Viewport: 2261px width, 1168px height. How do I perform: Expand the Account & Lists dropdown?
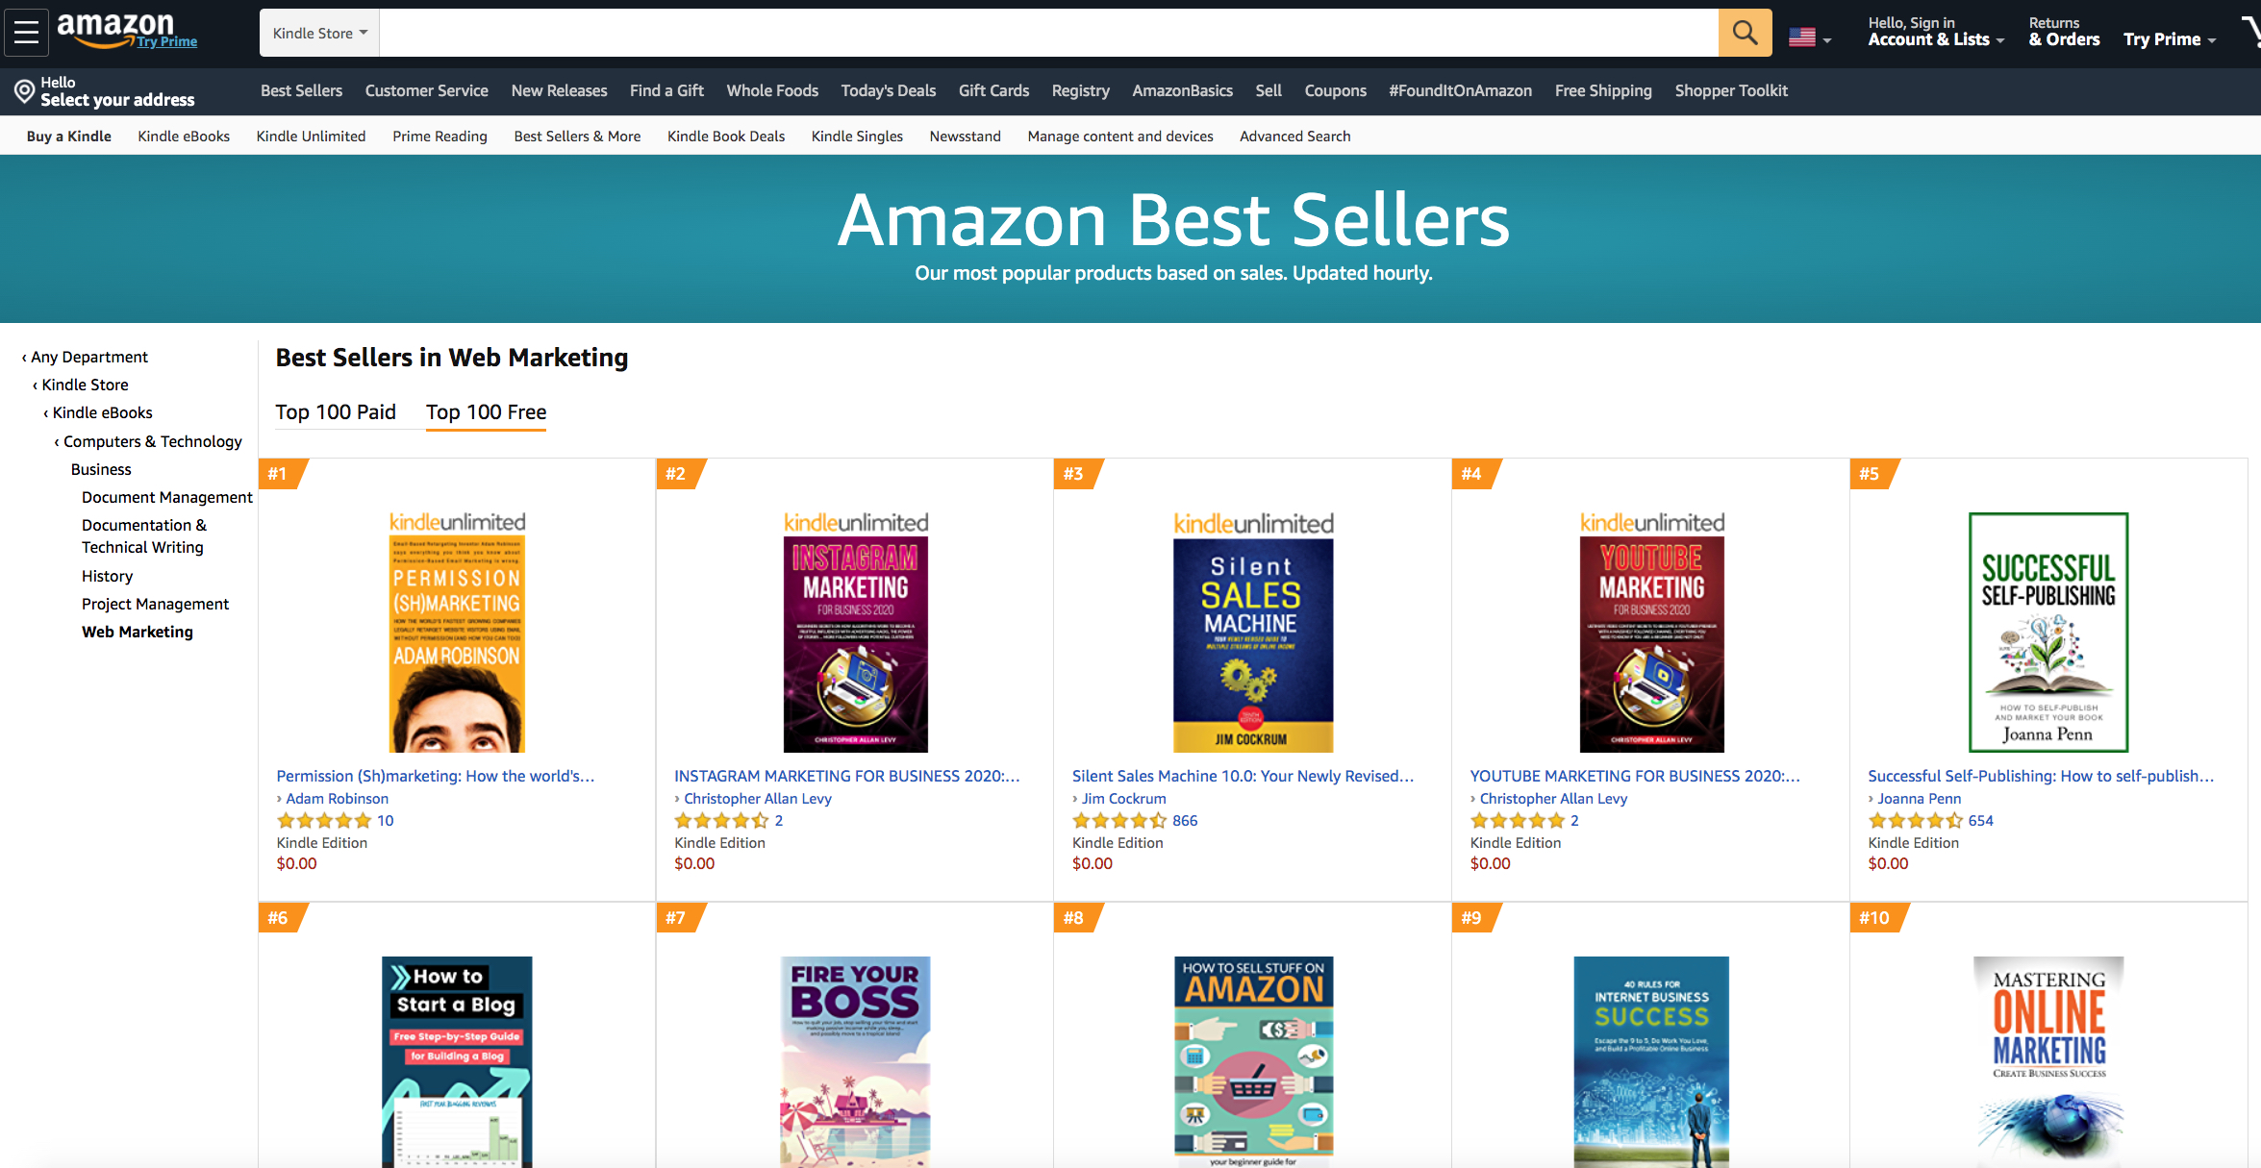click(x=1936, y=39)
